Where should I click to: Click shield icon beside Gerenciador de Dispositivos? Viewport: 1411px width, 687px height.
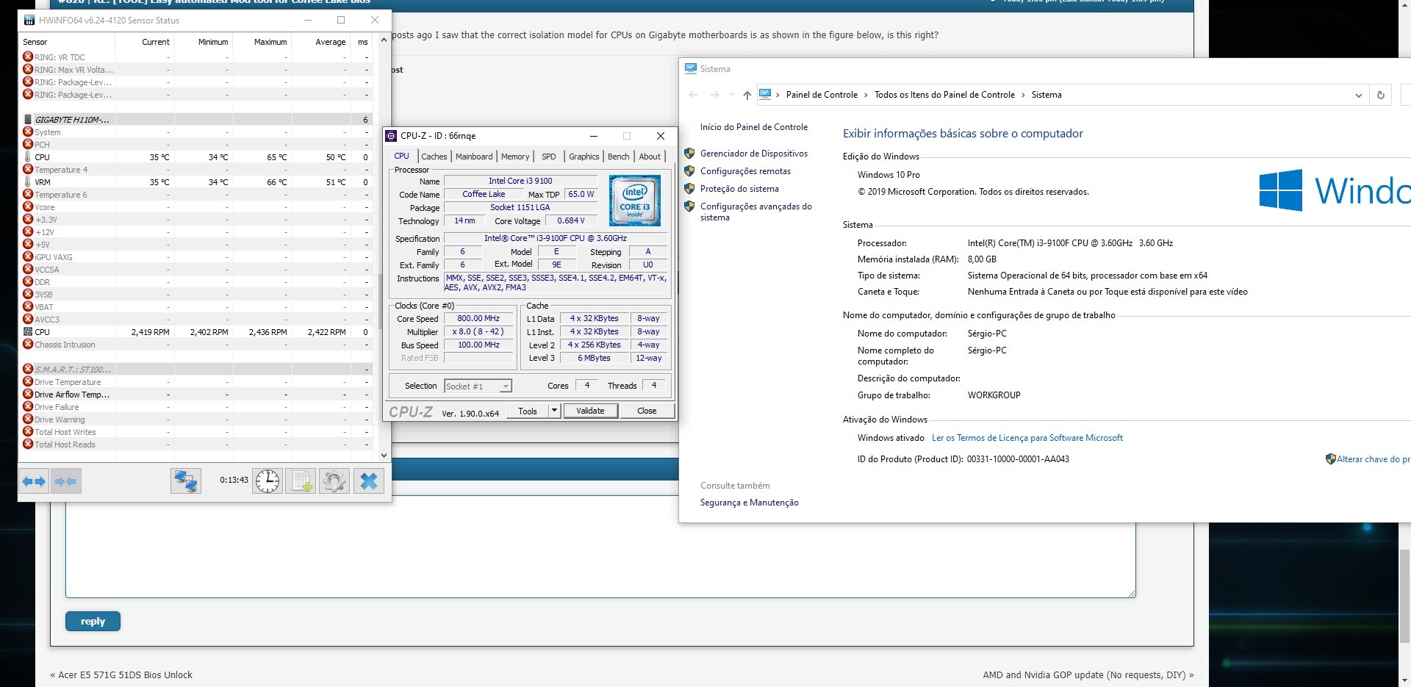click(x=689, y=154)
